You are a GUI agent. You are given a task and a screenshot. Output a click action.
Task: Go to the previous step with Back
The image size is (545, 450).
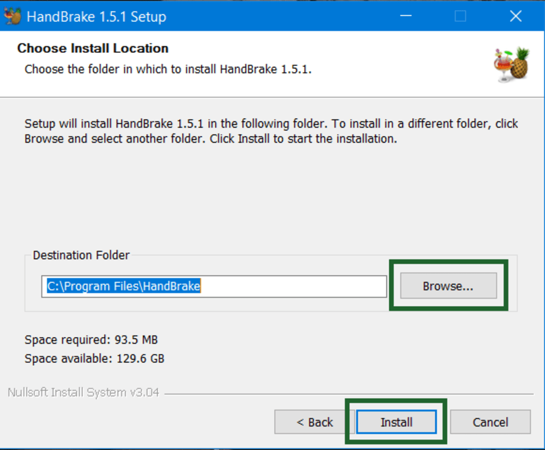pos(314,422)
